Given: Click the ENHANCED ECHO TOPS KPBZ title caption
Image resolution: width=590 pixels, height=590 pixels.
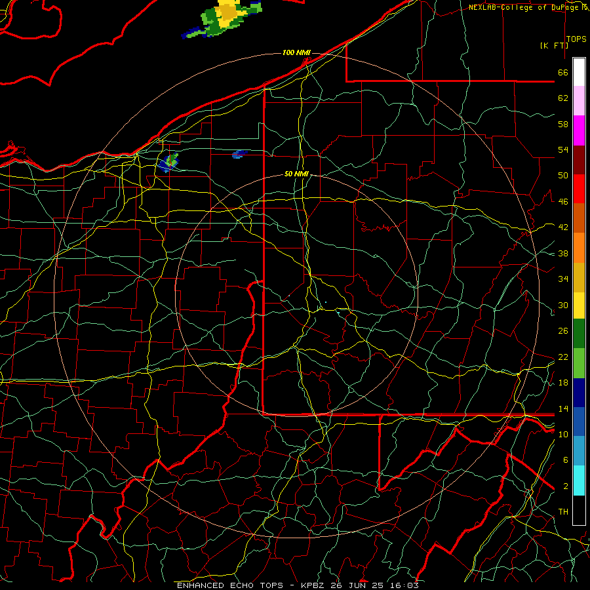Looking at the screenshot, I should coord(298,585).
